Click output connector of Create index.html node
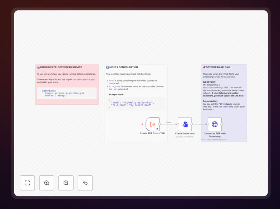The height and width of the screenshot is (209, 280). coord(192,124)
